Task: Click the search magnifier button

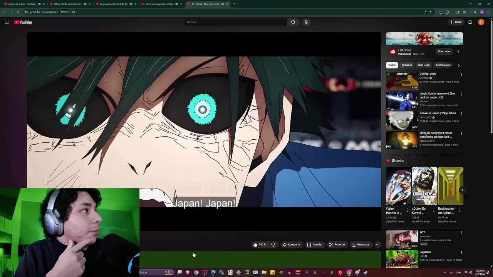Action: click(x=293, y=22)
